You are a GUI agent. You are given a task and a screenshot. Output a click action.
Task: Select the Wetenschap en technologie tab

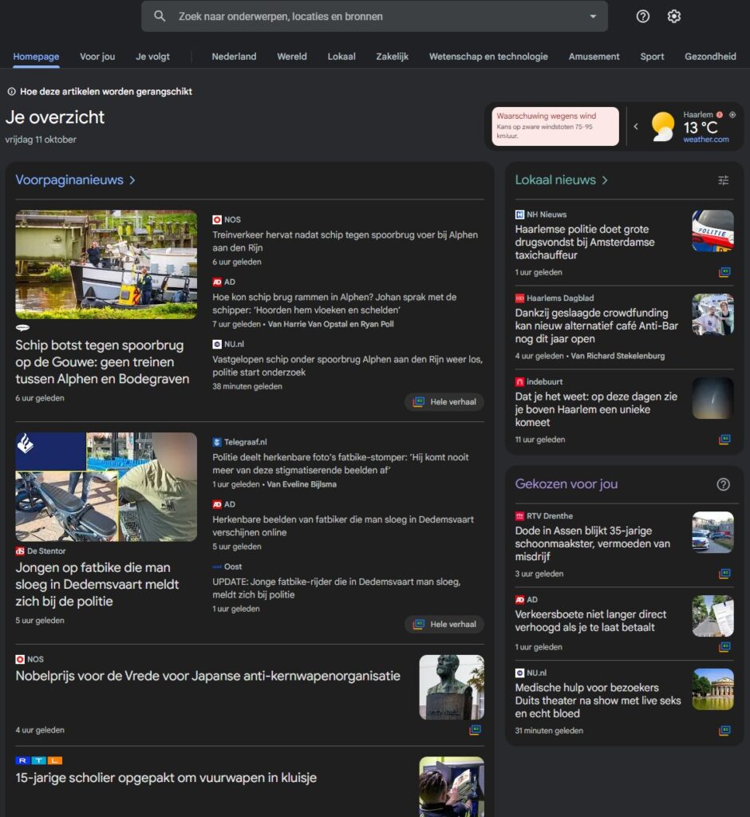[x=488, y=57]
